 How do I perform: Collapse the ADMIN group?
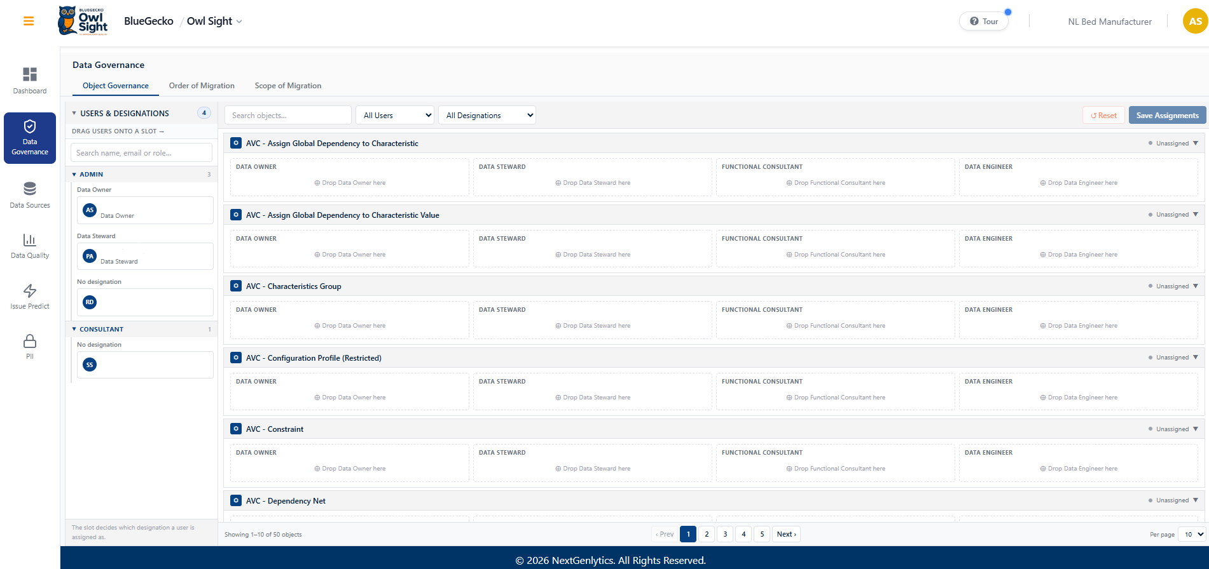[74, 174]
